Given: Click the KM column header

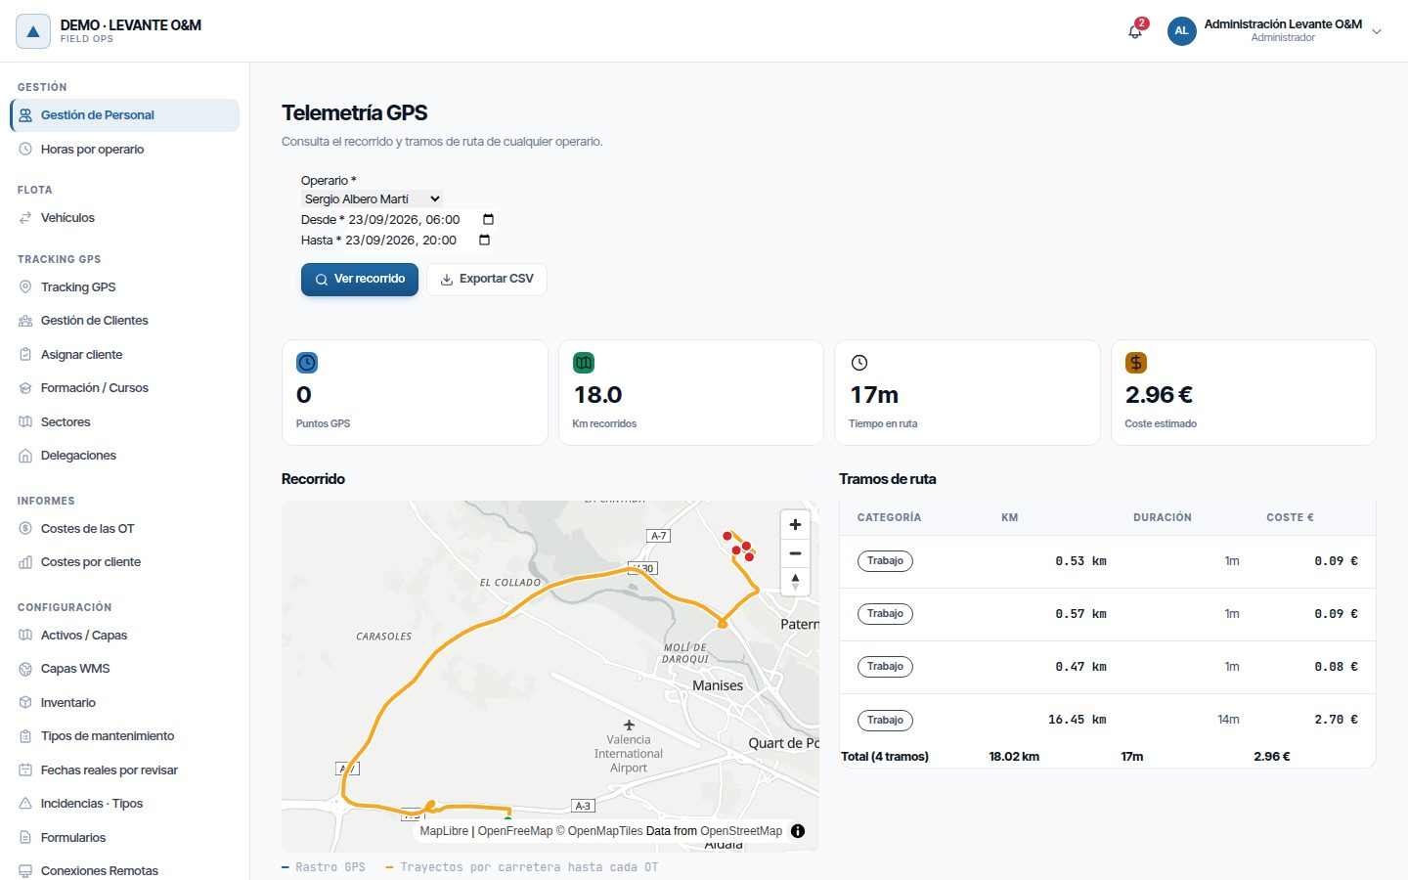Looking at the screenshot, I should click(1010, 518).
